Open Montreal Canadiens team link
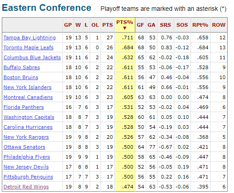The width and height of the screenshot is (234, 193). click(x=28, y=97)
